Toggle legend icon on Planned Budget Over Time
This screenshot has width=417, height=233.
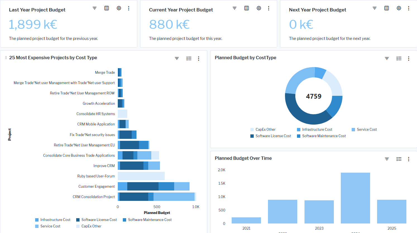click(399, 159)
